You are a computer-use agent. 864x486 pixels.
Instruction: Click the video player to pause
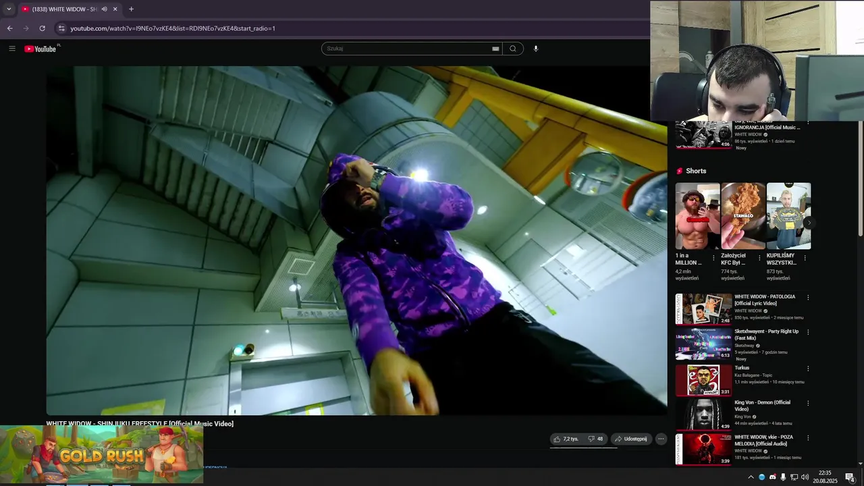click(x=356, y=240)
